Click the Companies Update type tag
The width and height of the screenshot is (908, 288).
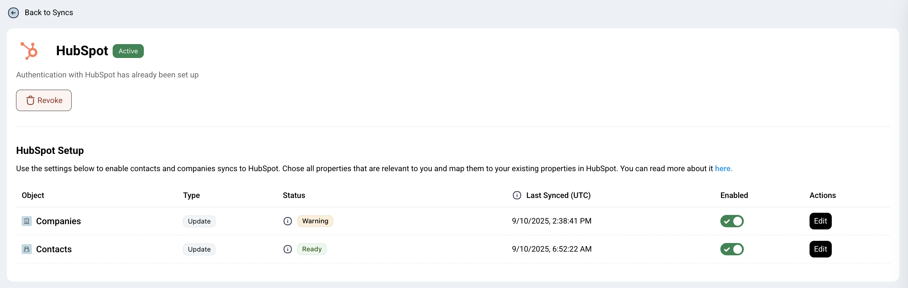click(199, 221)
